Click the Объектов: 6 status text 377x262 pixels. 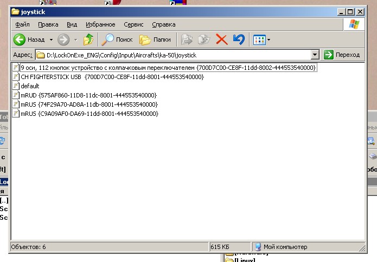28,247
